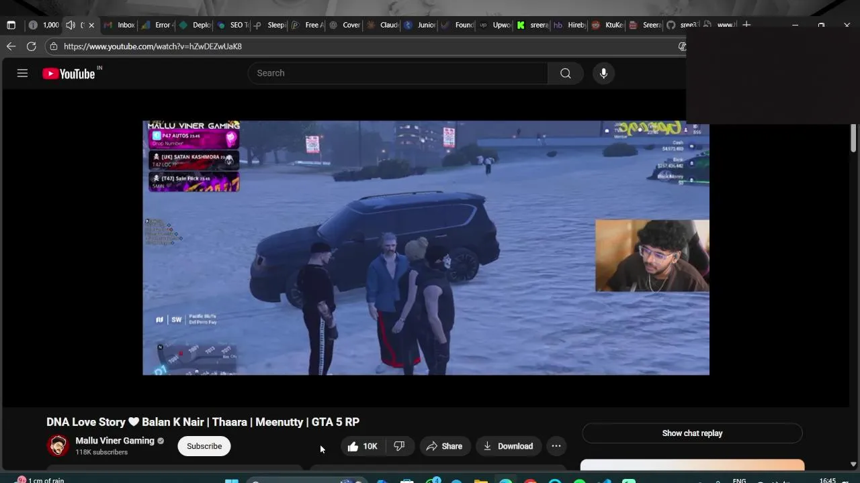Switch to the Hireby tab
Image resolution: width=860 pixels, height=483 pixels.
[570, 25]
